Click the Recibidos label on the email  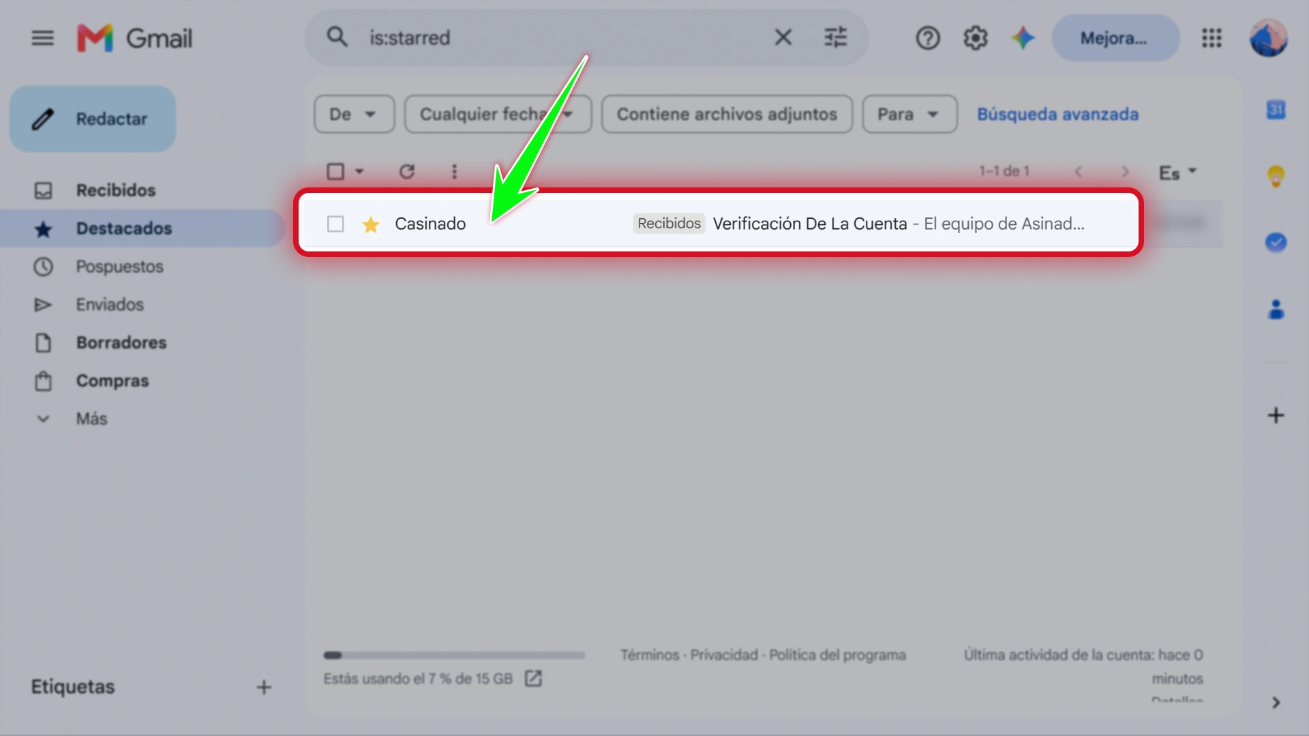pyautogui.click(x=669, y=223)
